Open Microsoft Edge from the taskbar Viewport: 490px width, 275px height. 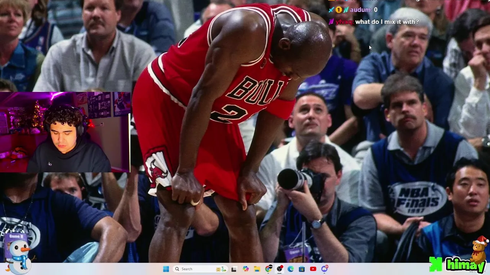click(291, 269)
